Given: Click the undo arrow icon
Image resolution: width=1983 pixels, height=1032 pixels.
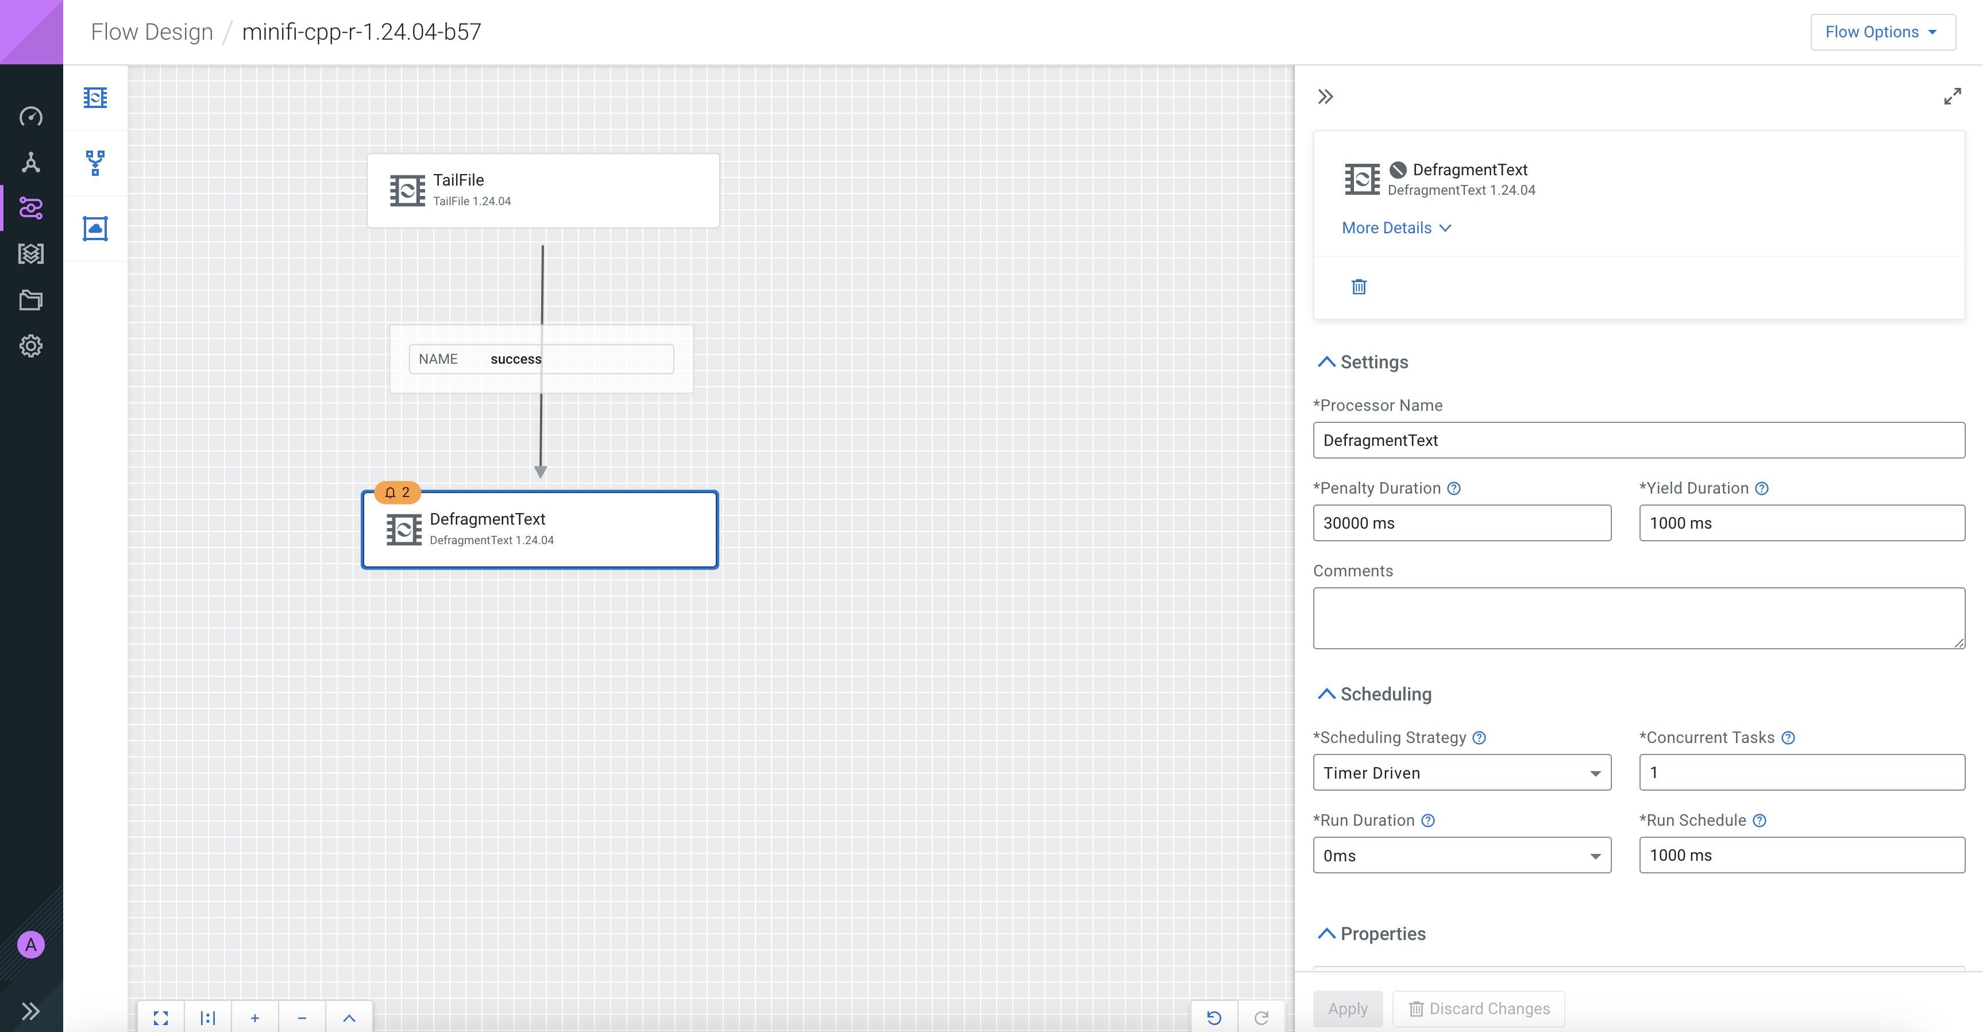Looking at the screenshot, I should (1214, 1018).
